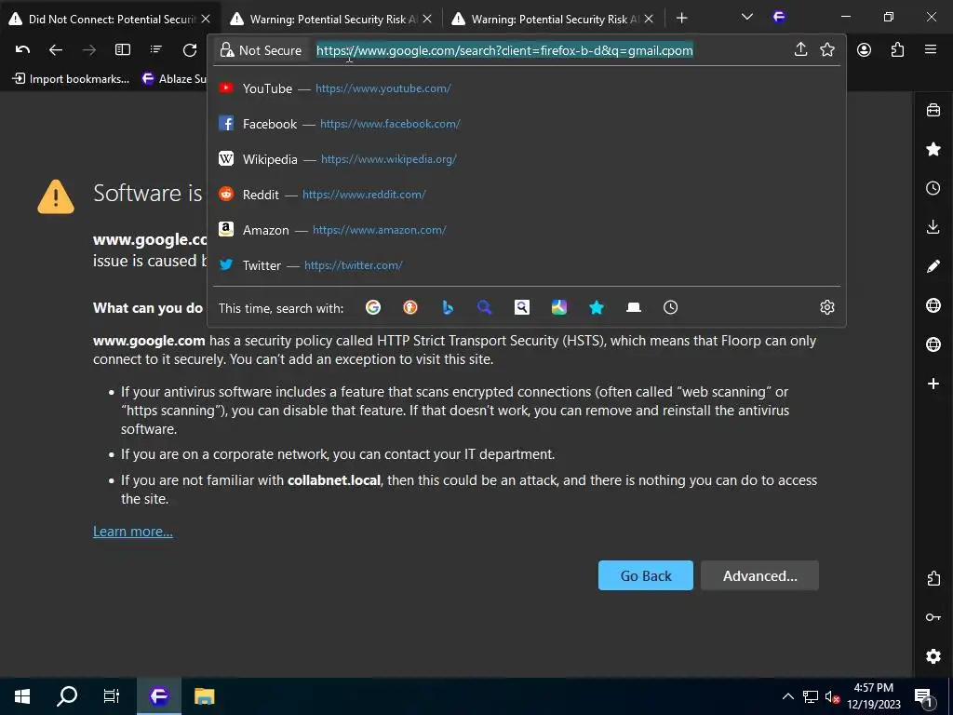Click the Advanced... button

pos(759,575)
